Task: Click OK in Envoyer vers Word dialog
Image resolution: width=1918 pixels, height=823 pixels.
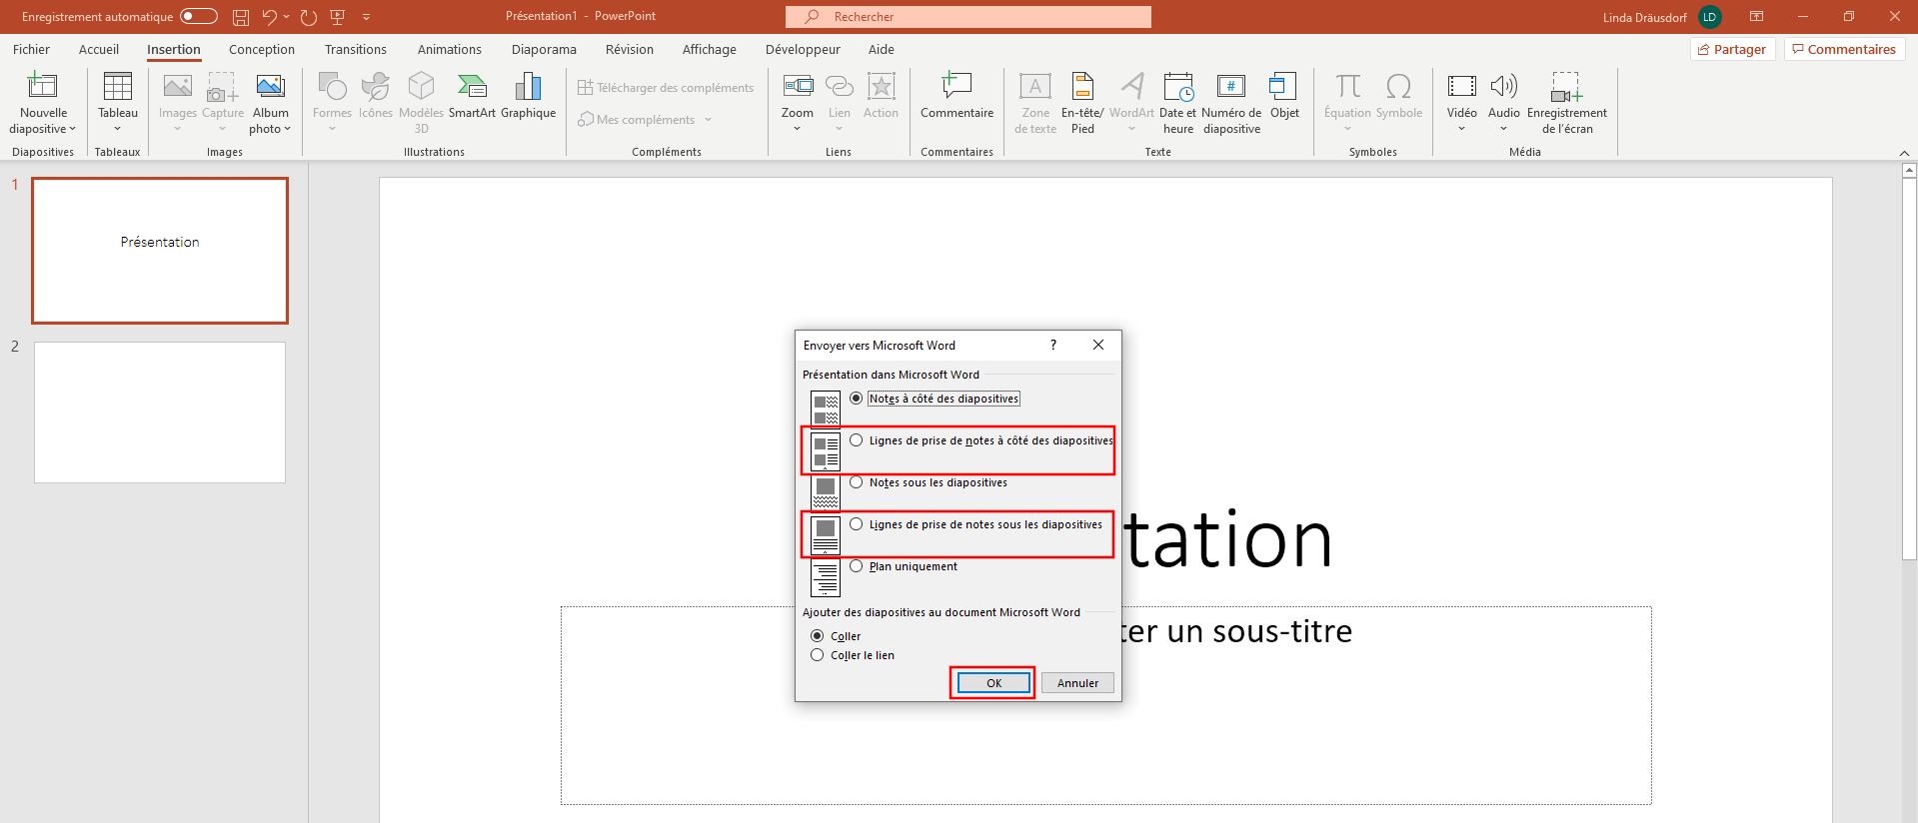Action: [x=993, y=683]
